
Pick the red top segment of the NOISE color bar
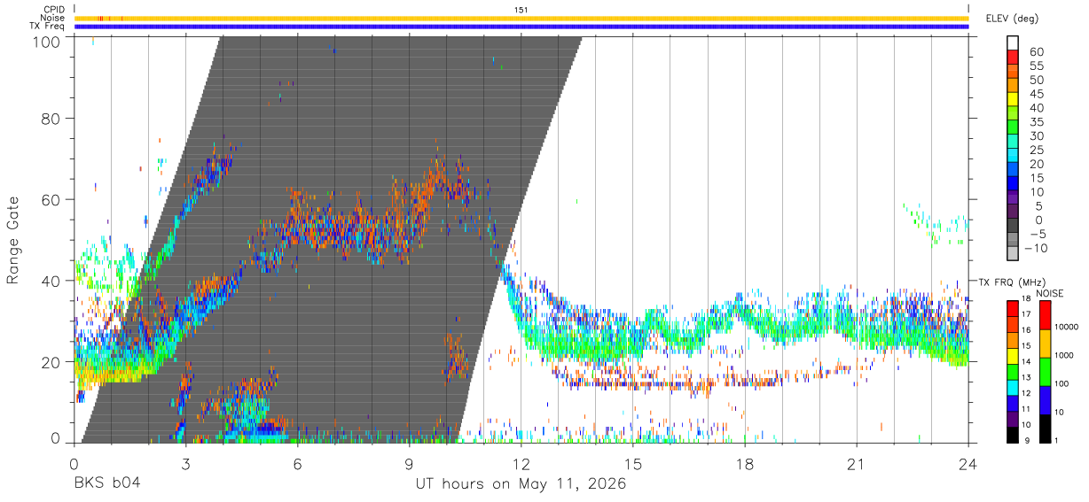[1044, 315]
